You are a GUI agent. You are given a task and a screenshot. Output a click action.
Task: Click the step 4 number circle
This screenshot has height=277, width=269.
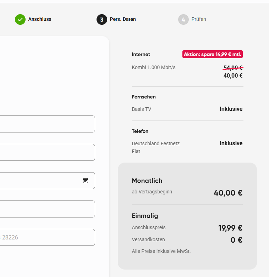[x=183, y=19]
